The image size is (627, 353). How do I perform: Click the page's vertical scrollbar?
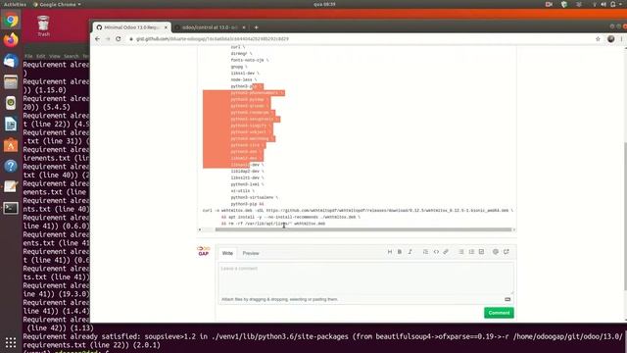pyautogui.click(x=625, y=216)
